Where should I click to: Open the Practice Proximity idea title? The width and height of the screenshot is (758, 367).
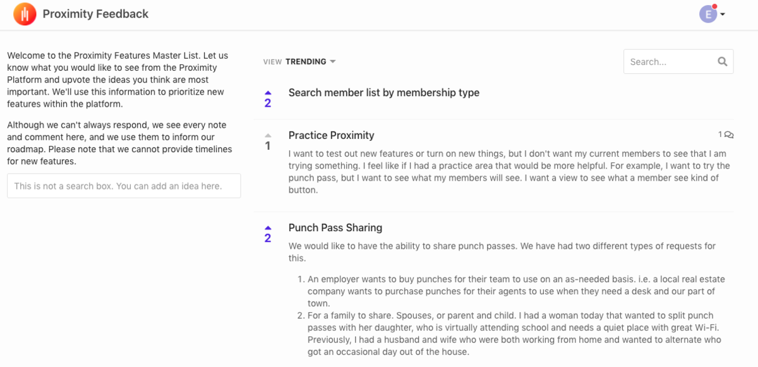coord(332,135)
